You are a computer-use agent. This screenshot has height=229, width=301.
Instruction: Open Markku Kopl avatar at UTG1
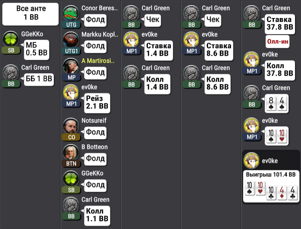click(x=71, y=40)
